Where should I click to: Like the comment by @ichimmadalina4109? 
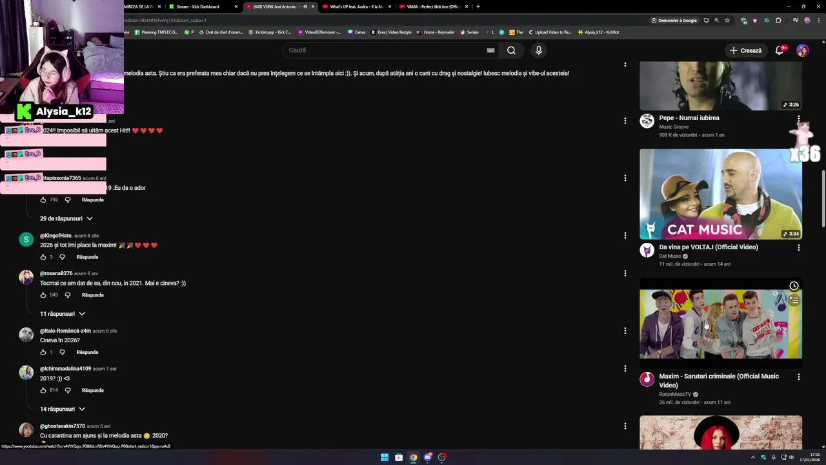tap(43, 390)
